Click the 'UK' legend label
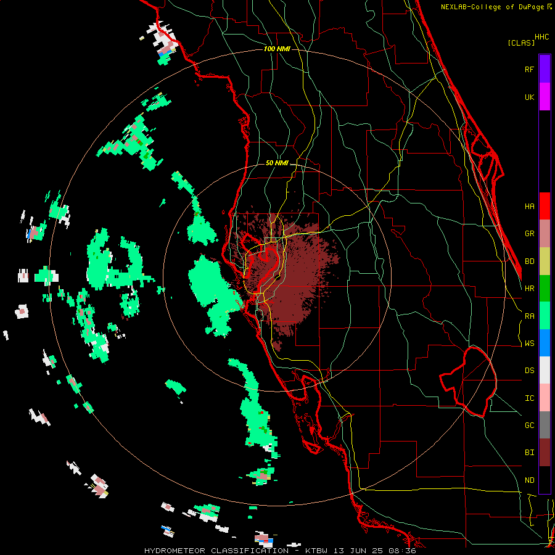The width and height of the screenshot is (555, 555). pyautogui.click(x=529, y=97)
